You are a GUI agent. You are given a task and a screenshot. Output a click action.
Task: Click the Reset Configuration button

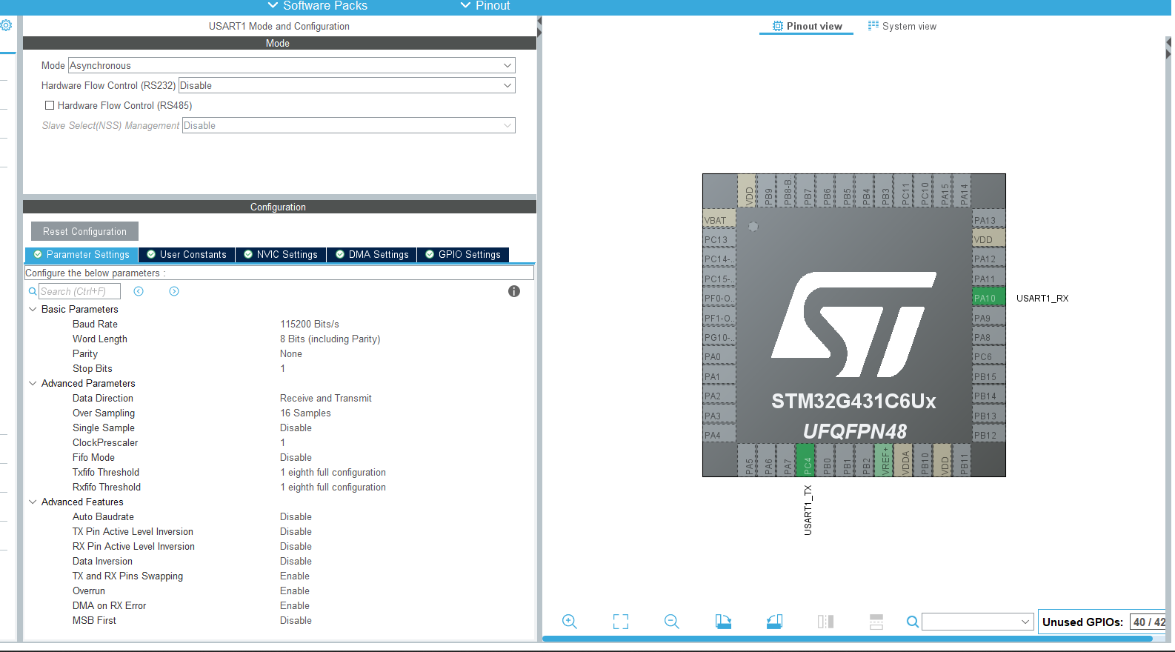point(84,231)
